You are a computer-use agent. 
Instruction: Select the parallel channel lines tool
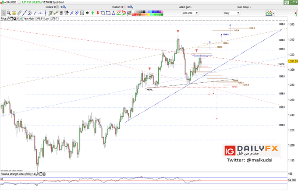click(30, 13)
